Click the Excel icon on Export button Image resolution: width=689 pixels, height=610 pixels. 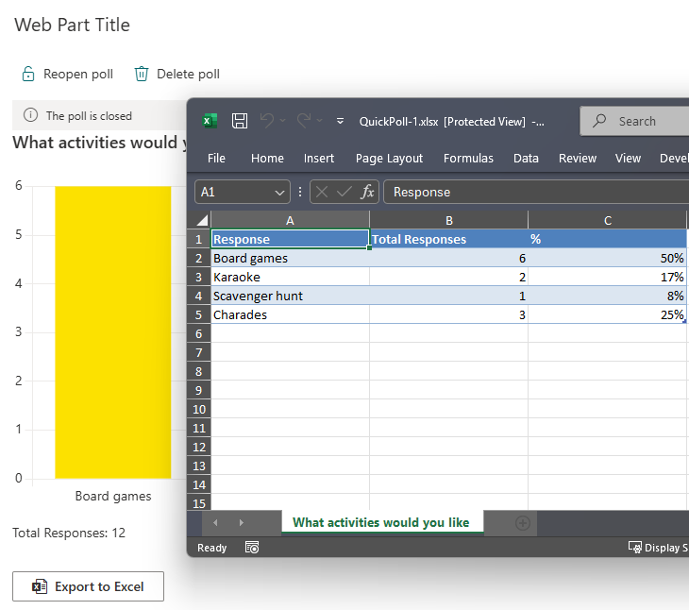pyautogui.click(x=40, y=586)
